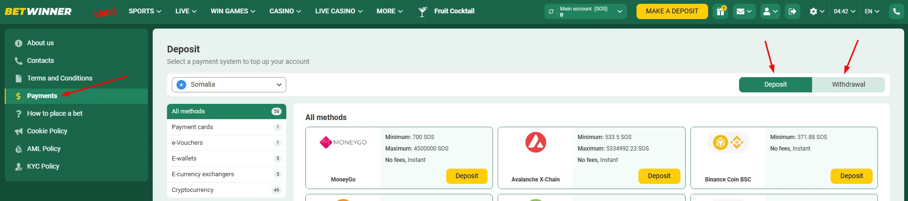This screenshot has width=908, height=201.
Task: Select the Payment cards category
Action: pos(227,127)
